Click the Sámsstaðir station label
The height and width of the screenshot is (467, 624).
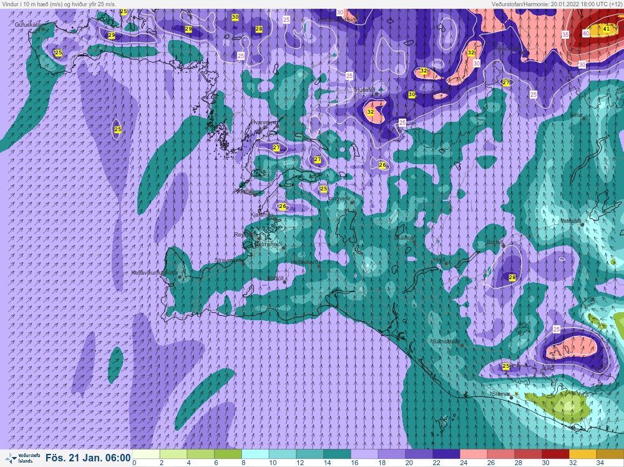[x=446, y=342]
